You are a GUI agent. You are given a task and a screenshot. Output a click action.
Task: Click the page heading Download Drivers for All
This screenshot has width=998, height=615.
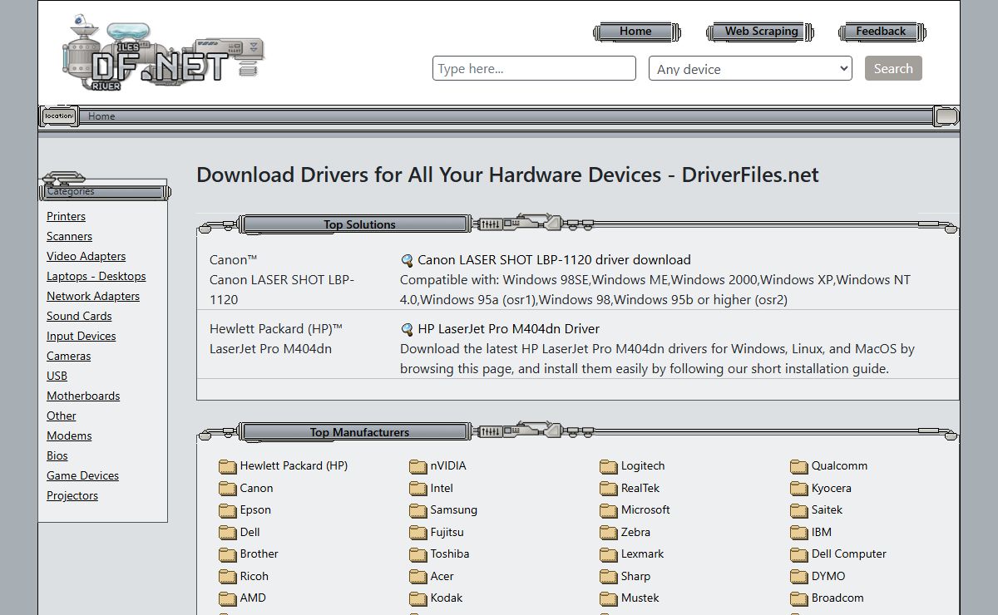(x=507, y=175)
